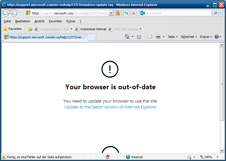The image size is (226, 161).
Task: Click the Read mail envelope icon
Action: [x=150, y=37]
